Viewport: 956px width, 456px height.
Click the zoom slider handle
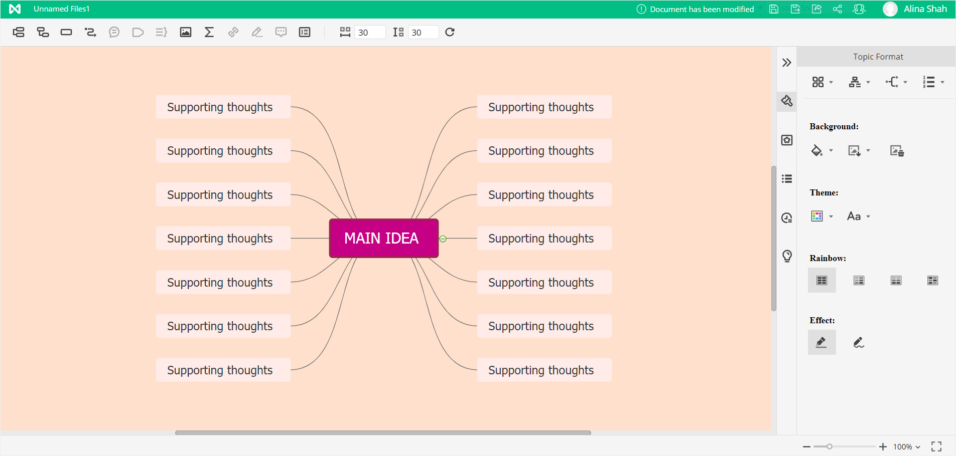[x=830, y=446]
